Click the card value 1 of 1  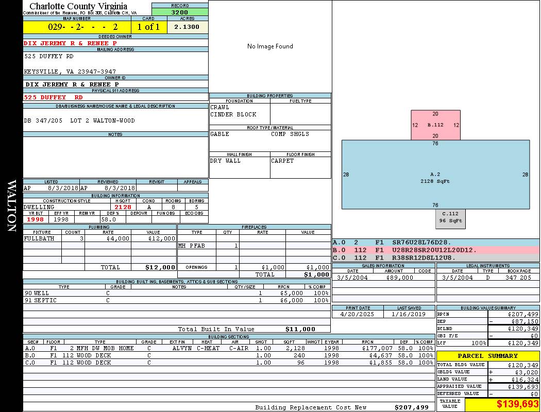(149, 27)
